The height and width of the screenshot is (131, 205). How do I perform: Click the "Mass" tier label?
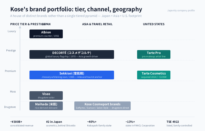click(13, 91)
